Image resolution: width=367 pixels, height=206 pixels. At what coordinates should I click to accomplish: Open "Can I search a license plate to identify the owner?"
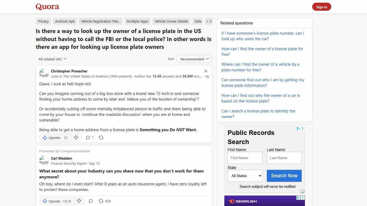[x=258, y=114]
